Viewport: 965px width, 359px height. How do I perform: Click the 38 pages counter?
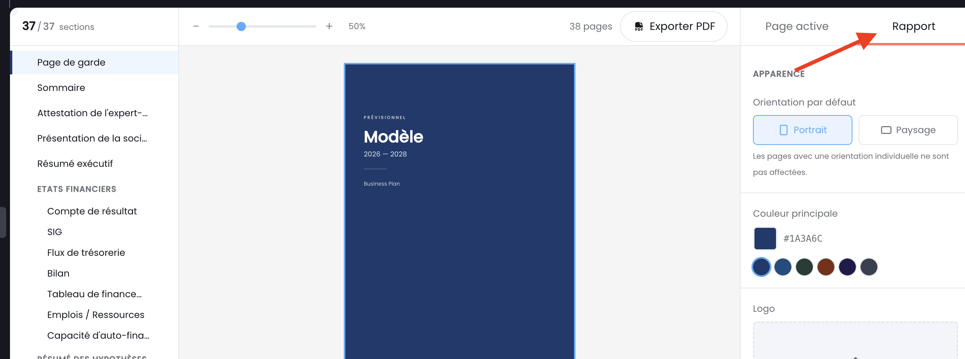coord(591,26)
